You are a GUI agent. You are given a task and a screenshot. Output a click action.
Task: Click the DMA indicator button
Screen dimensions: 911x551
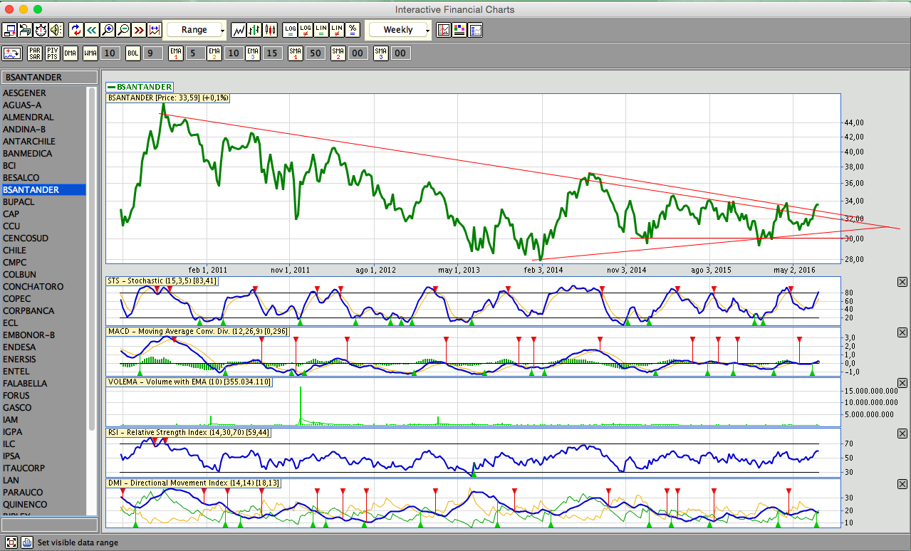70,53
